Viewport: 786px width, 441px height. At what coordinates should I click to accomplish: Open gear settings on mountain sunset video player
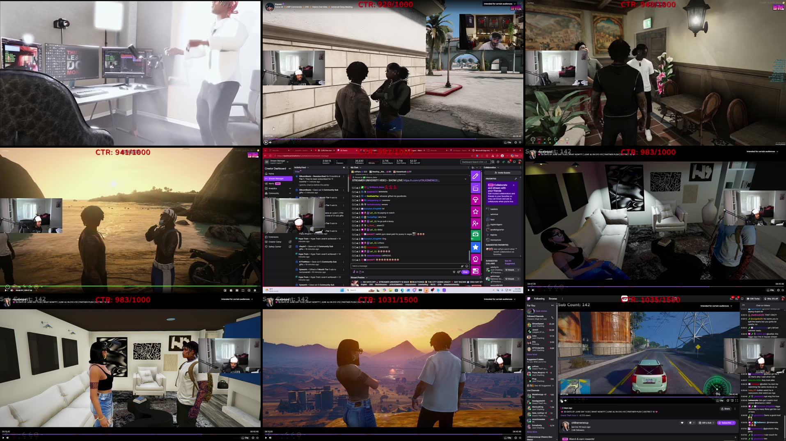[516, 438]
